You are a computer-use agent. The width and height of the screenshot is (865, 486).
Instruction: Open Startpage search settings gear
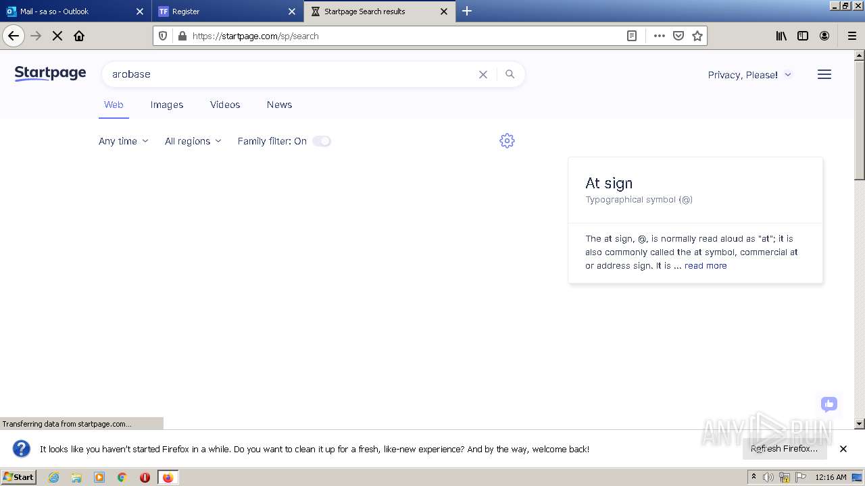(x=507, y=140)
